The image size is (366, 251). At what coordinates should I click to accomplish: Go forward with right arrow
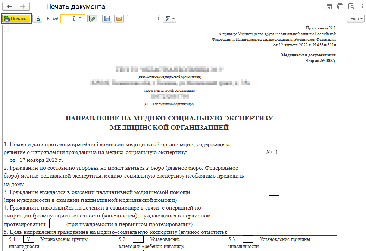click(x=23, y=7)
